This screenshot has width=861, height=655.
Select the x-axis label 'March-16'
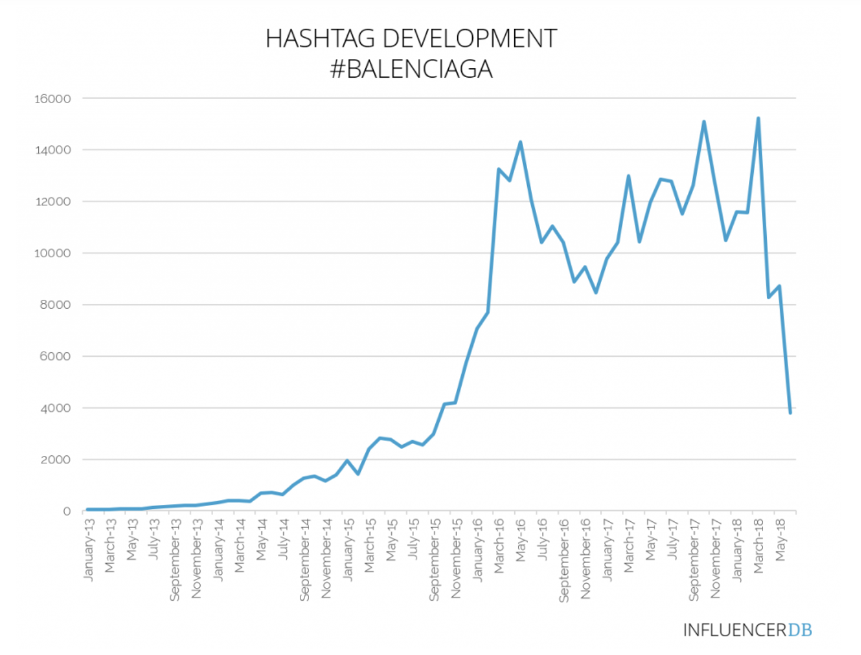499,545
